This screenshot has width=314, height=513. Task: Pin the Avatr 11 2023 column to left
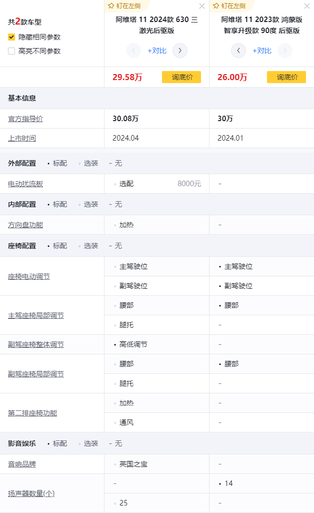[x=229, y=6]
